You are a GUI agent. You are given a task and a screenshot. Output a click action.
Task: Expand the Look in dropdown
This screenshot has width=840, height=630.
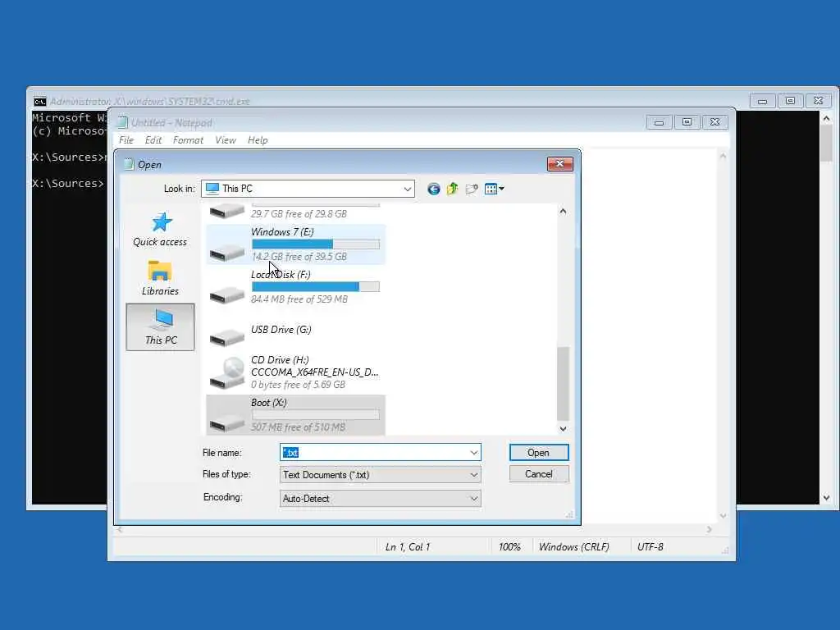coord(407,189)
